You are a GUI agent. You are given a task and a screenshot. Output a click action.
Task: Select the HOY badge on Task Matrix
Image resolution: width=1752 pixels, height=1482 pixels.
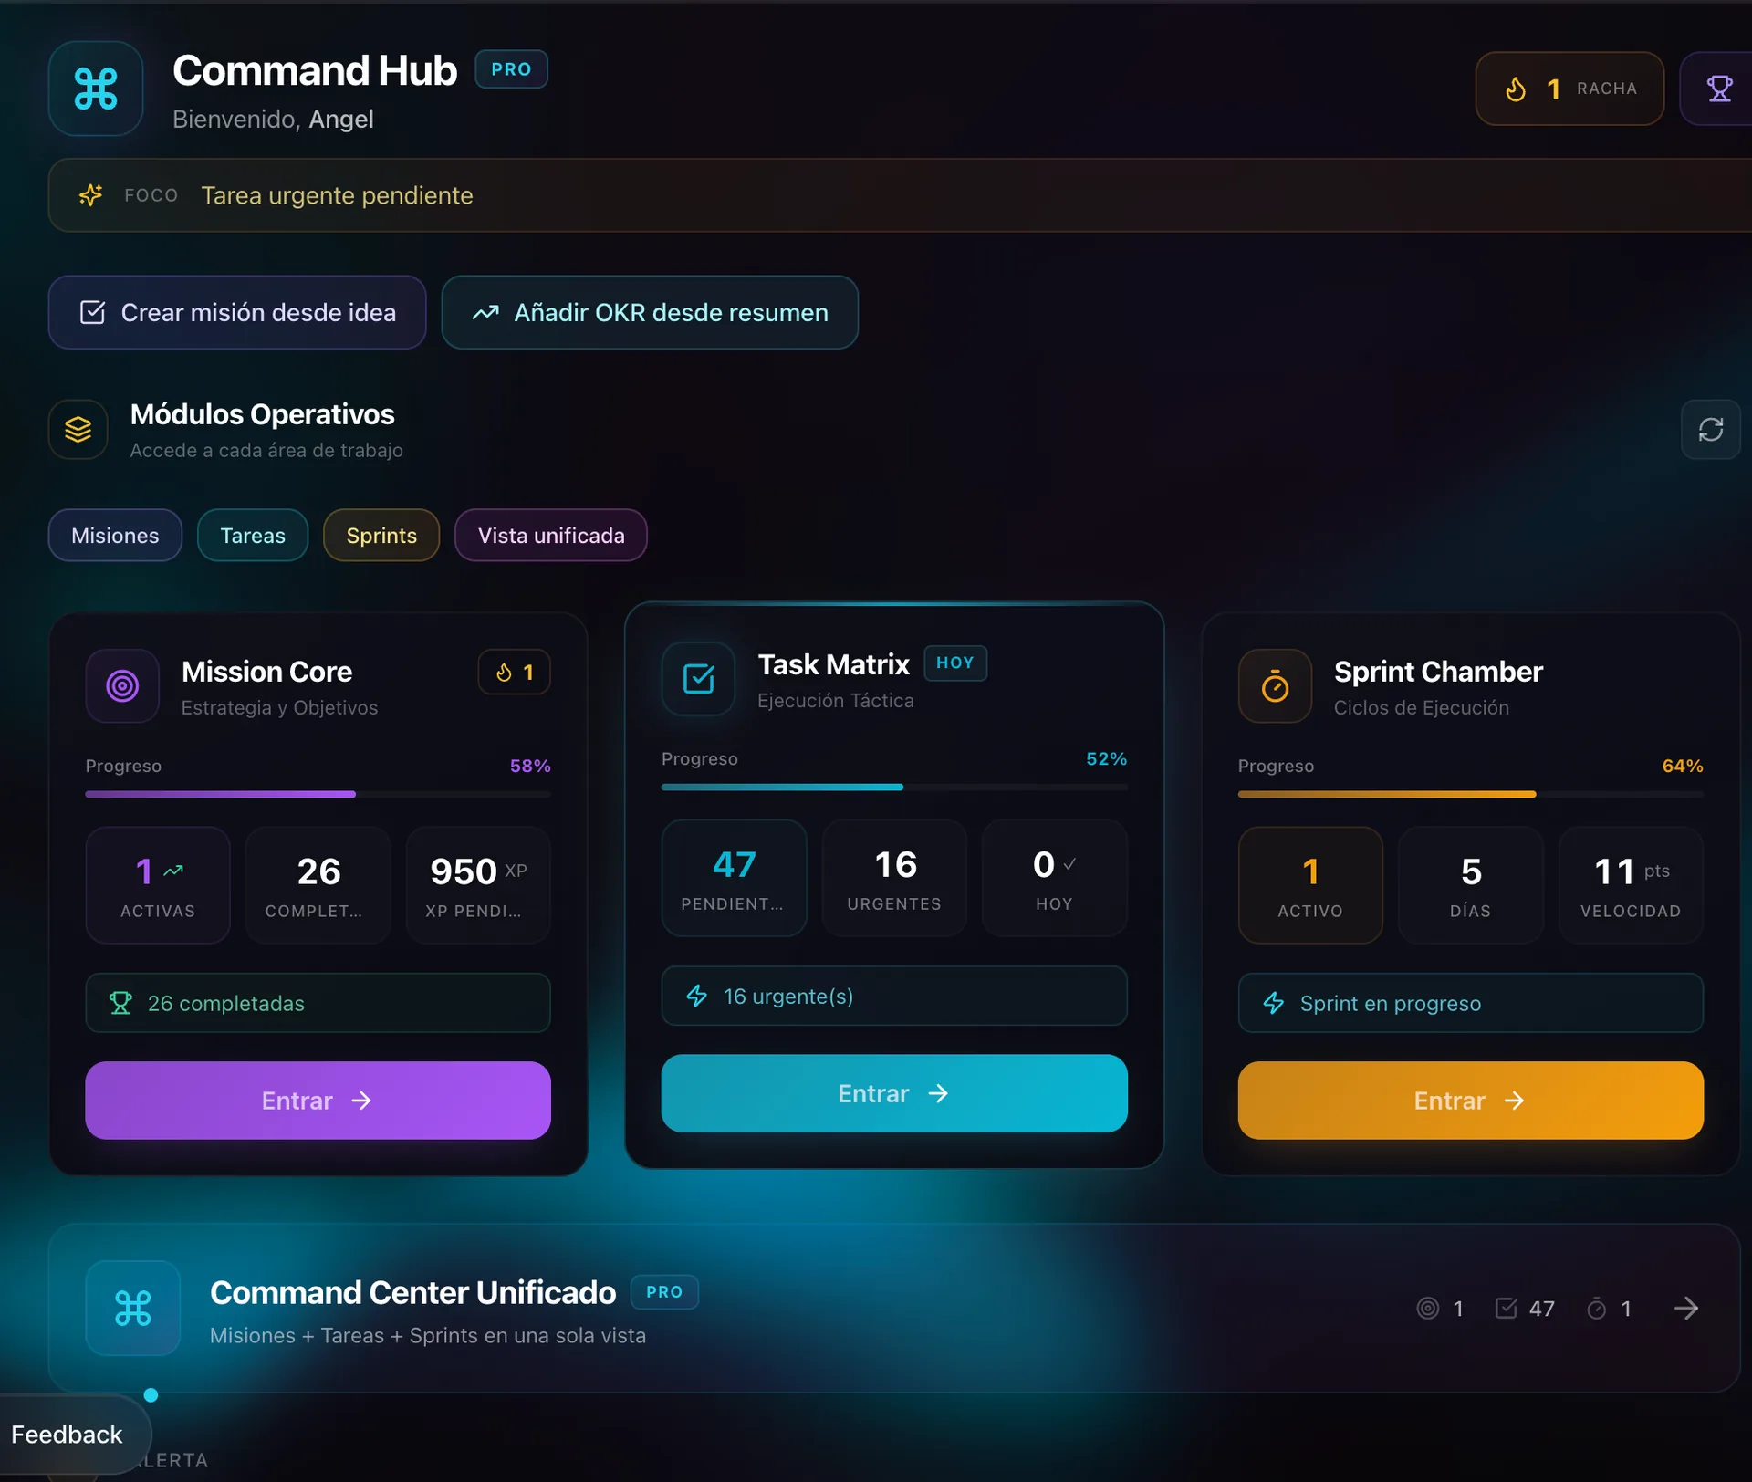point(955,663)
